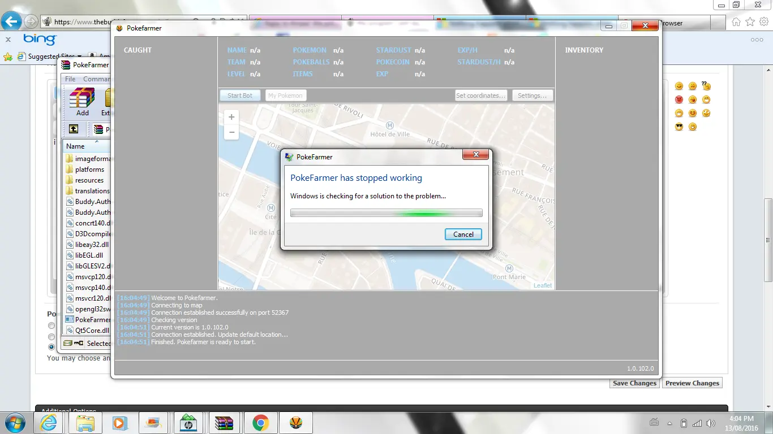773x434 pixels.
Task: Select the PokeFarmer executable in WinRAR
Action: pos(88,320)
